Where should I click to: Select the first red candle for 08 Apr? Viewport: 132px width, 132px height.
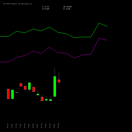tap(8, 94)
